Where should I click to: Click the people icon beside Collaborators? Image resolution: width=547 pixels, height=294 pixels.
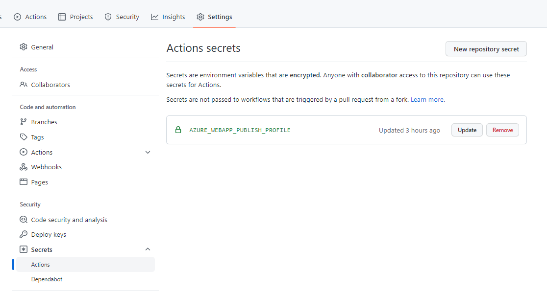[x=24, y=85]
